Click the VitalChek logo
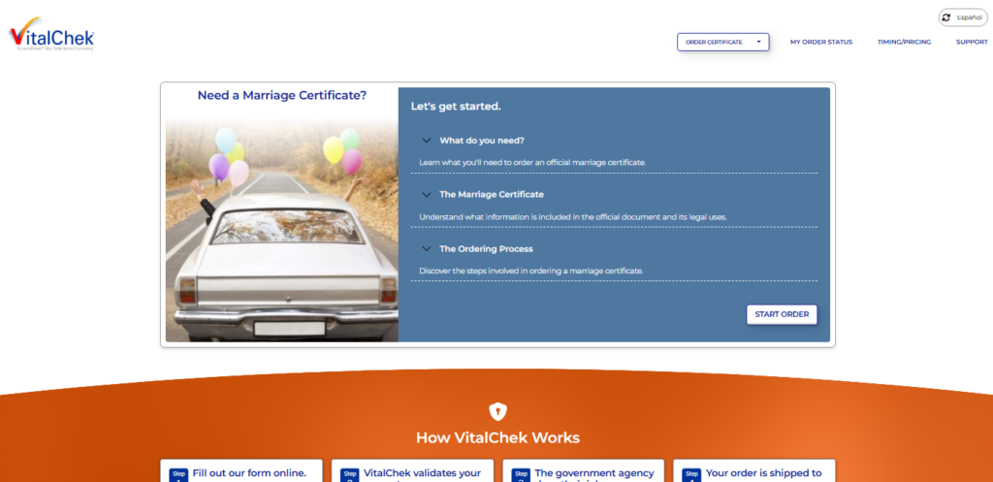 tap(51, 37)
